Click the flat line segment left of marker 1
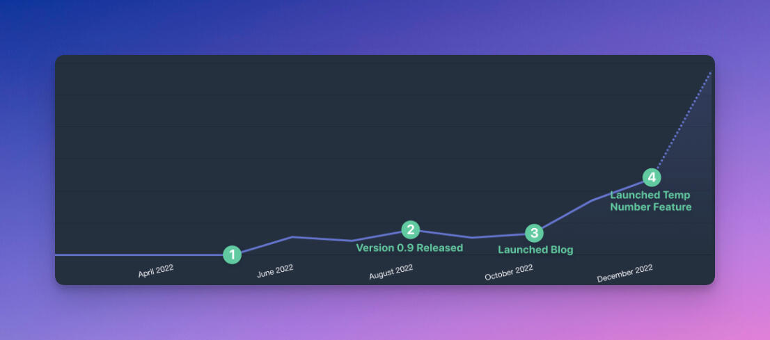This screenshot has height=340, width=770. 139,254
